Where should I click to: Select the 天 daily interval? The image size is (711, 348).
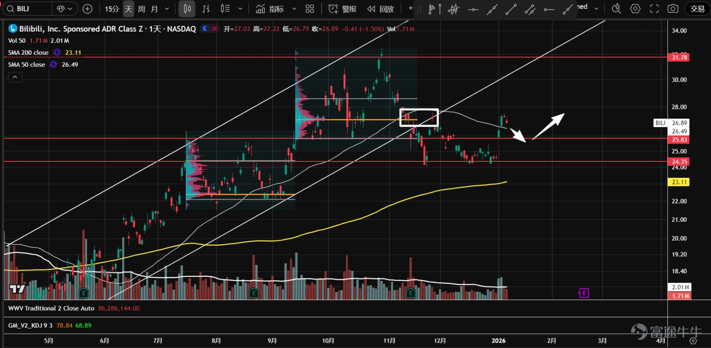point(128,8)
